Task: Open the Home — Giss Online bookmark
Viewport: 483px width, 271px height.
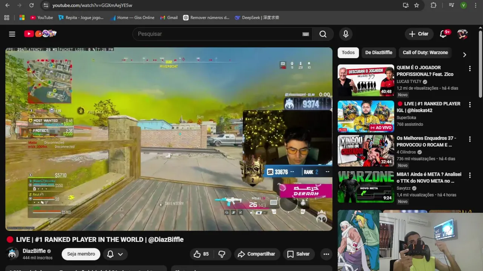Action: point(132,17)
